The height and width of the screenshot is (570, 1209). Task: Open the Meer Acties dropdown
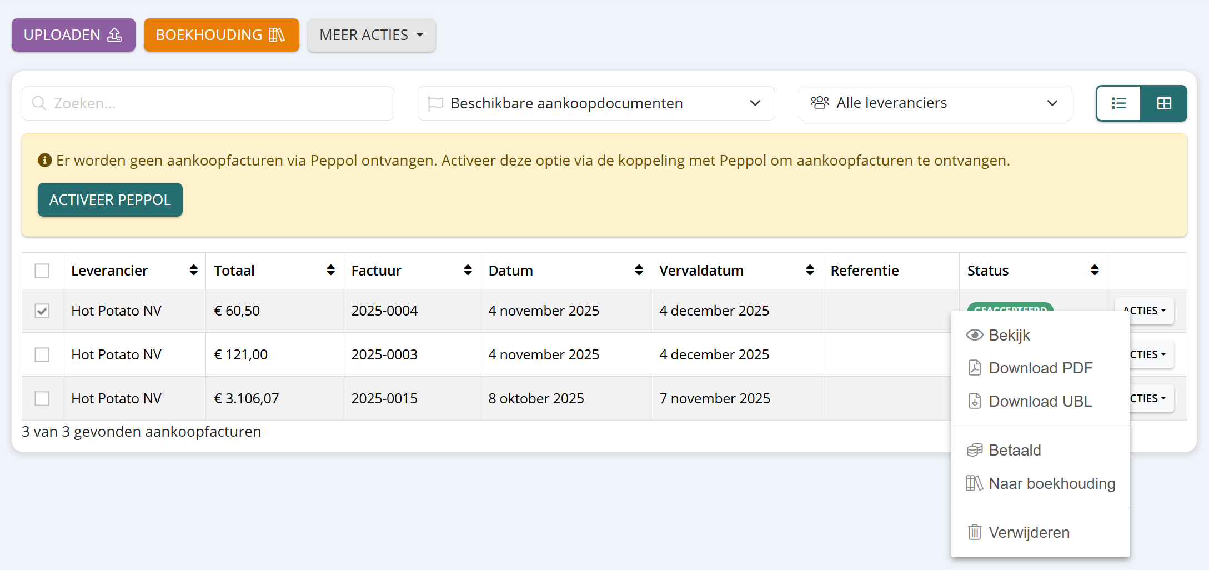tap(371, 35)
